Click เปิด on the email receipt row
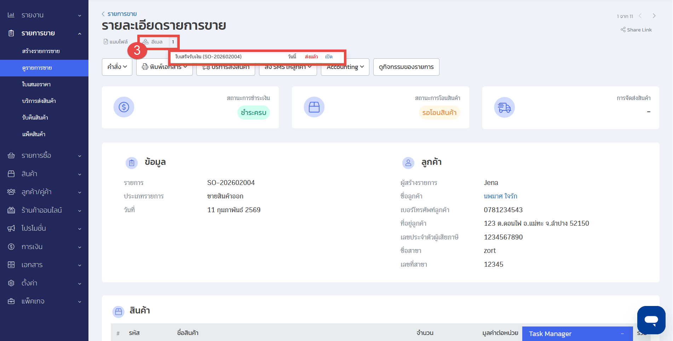673x341 pixels. click(x=329, y=57)
